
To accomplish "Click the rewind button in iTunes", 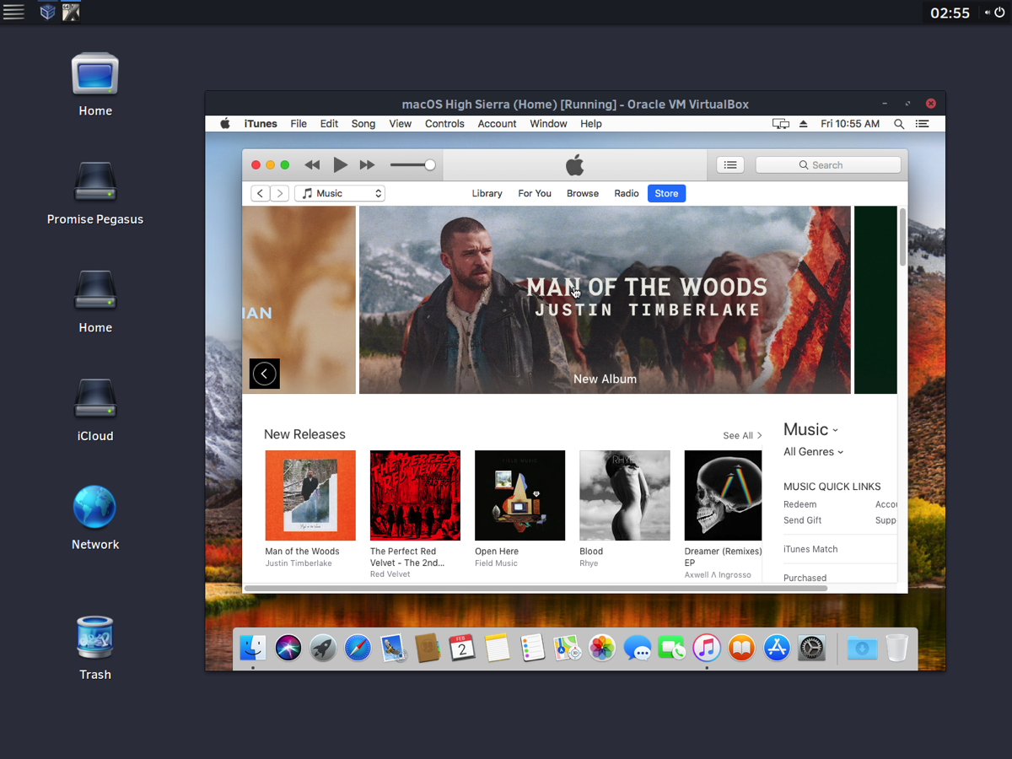I will (x=312, y=165).
